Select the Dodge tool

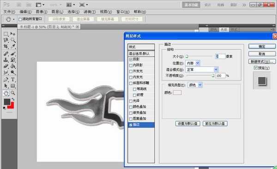(13, 72)
